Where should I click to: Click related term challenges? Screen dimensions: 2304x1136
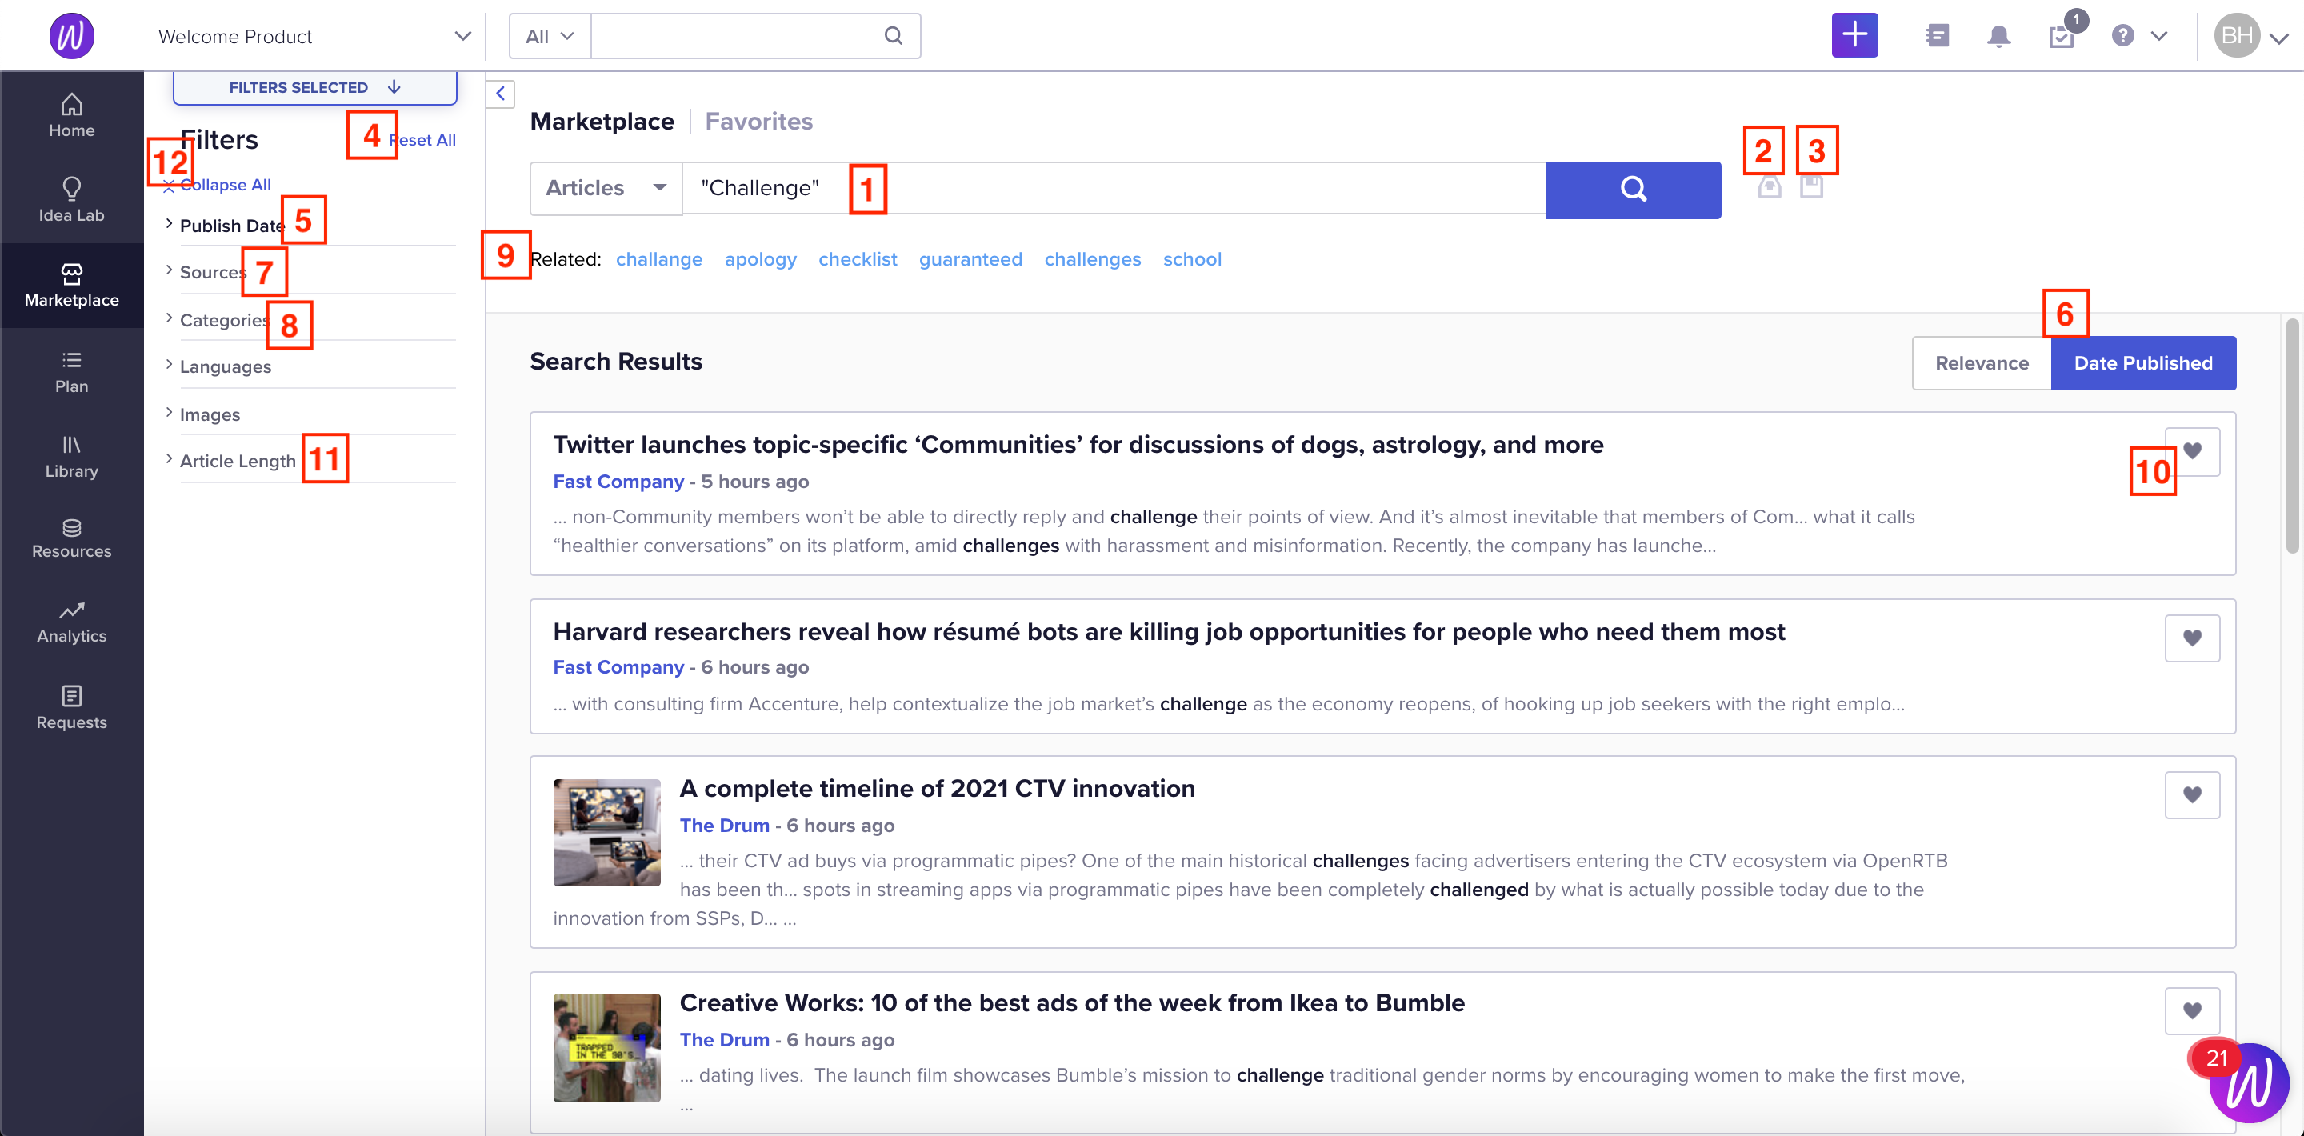click(1092, 259)
